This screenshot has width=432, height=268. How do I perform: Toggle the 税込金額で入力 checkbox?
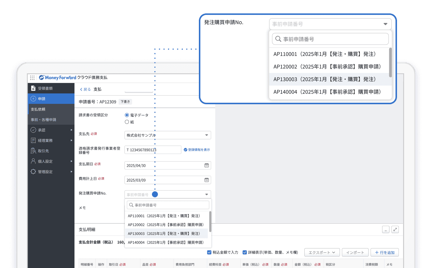click(x=209, y=252)
